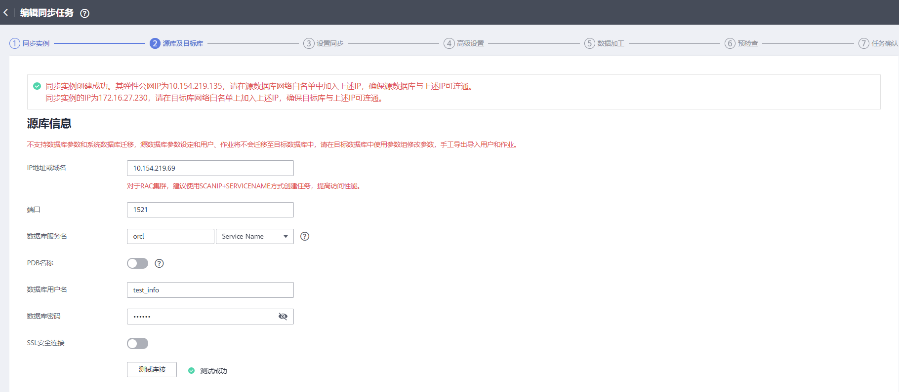Go to 高级设置 step
This screenshot has width=899, height=392.
[x=470, y=43]
